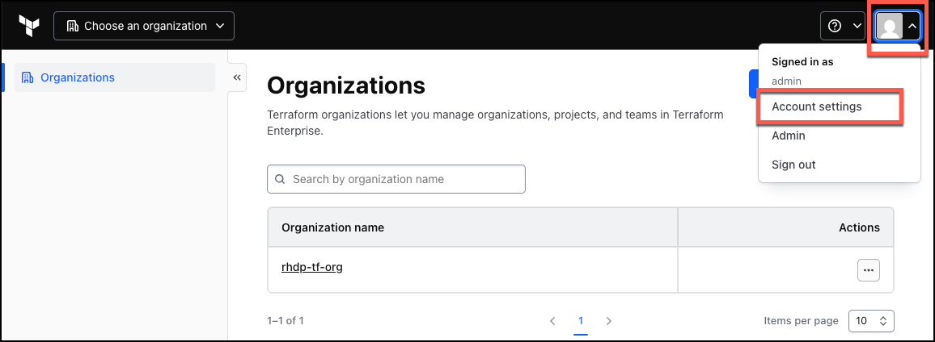The width and height of the screenshot is (935, 342).
Task: Go to next page arrow
Action: click(x=609, y=320)
